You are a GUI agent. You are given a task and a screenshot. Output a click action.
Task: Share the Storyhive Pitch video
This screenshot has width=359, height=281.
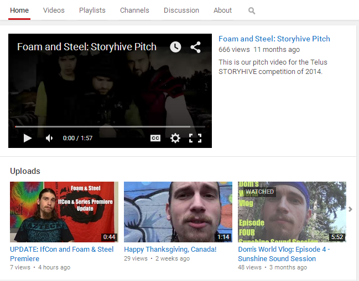[195, 47]
